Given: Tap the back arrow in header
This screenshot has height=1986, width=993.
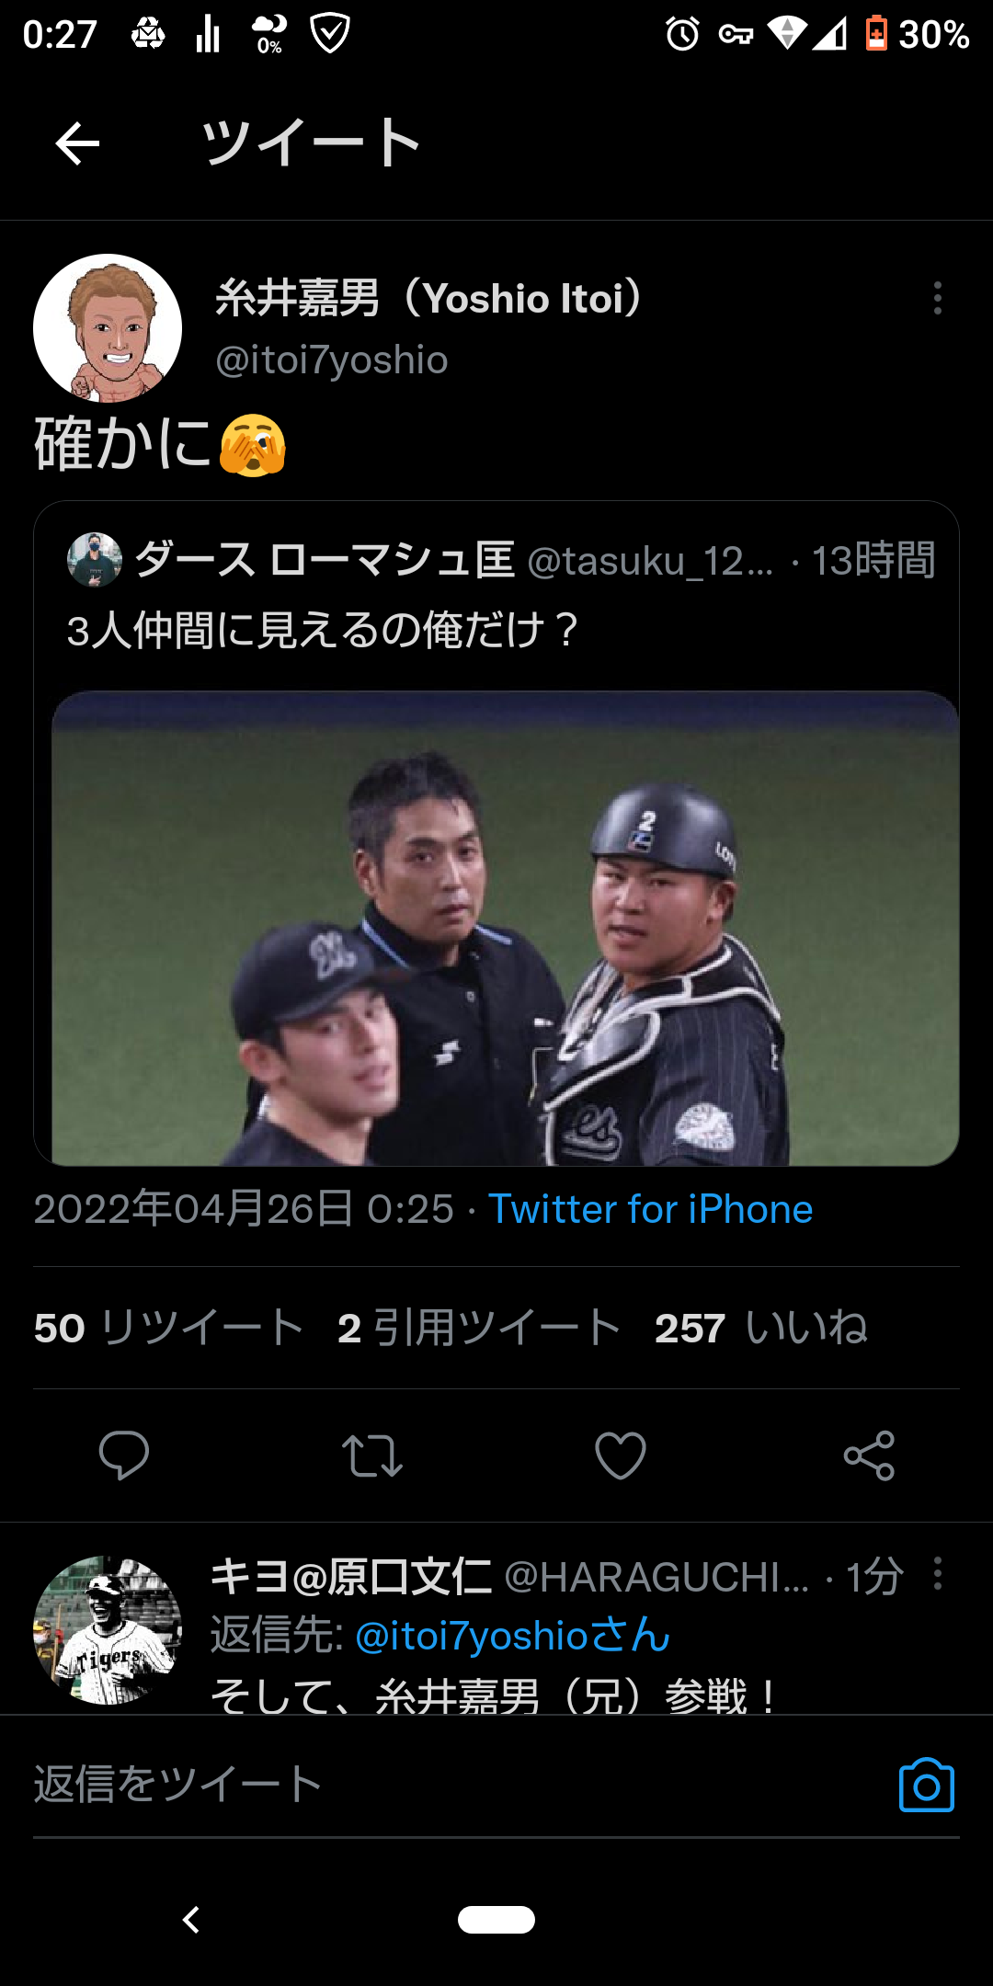Looking at the screenshot, I should pos(77,143).
